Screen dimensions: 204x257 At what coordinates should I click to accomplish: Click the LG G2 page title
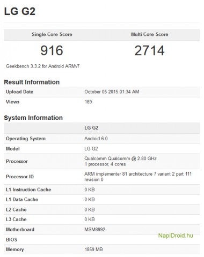coord(20,11)
